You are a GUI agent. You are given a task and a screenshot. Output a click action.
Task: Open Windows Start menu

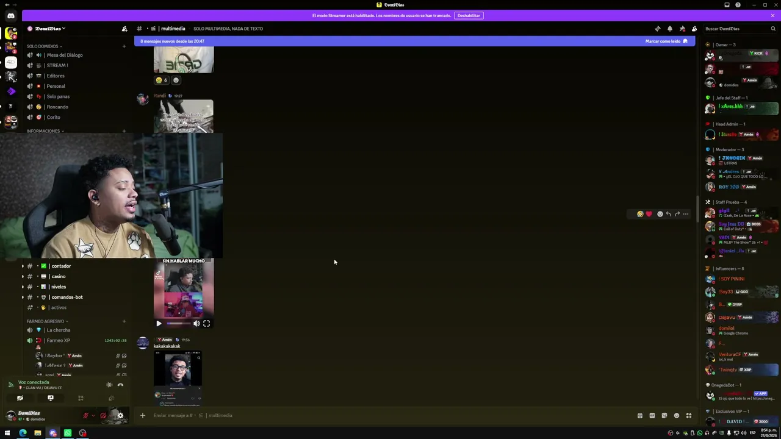pos(7,433)
